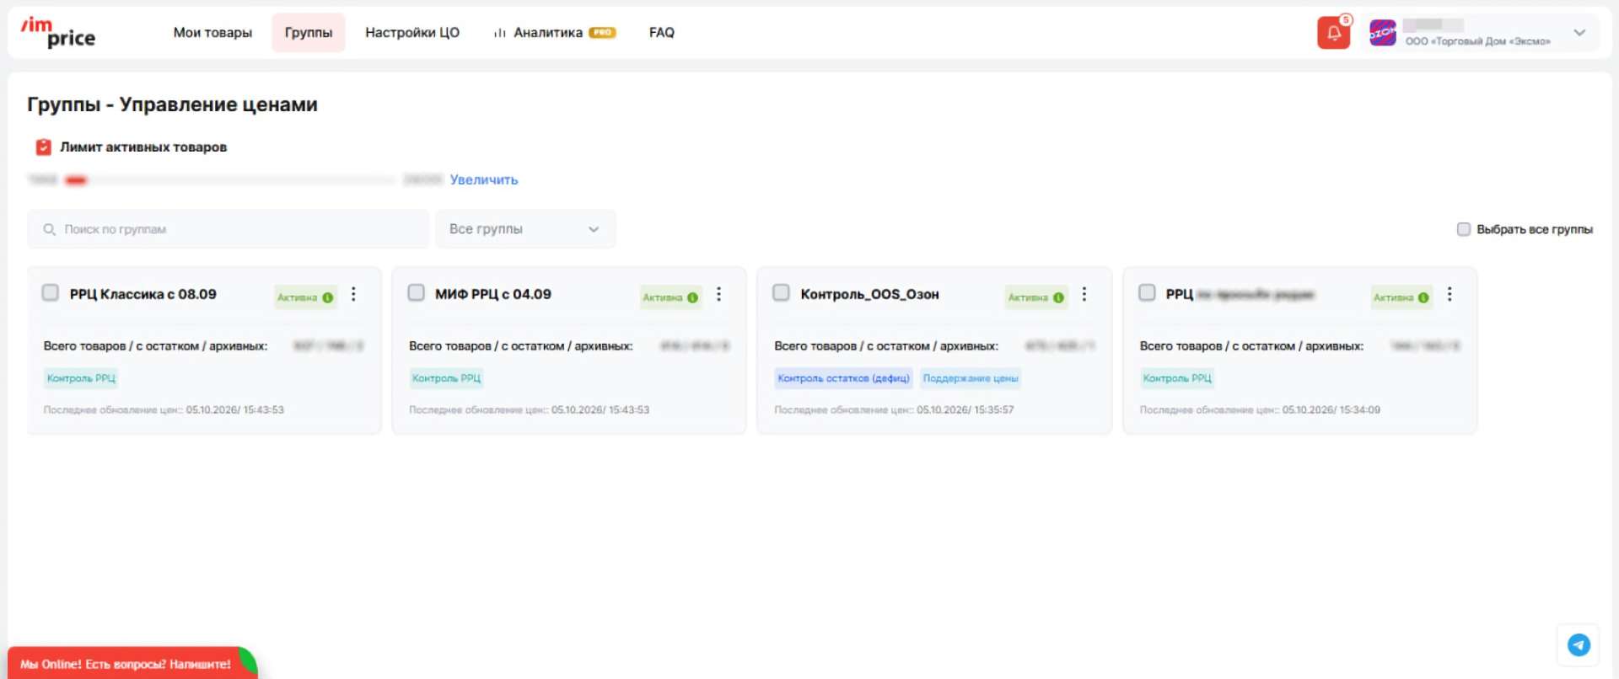
Task: Click the search magnifier icon
Action: (x=50, y=229)
